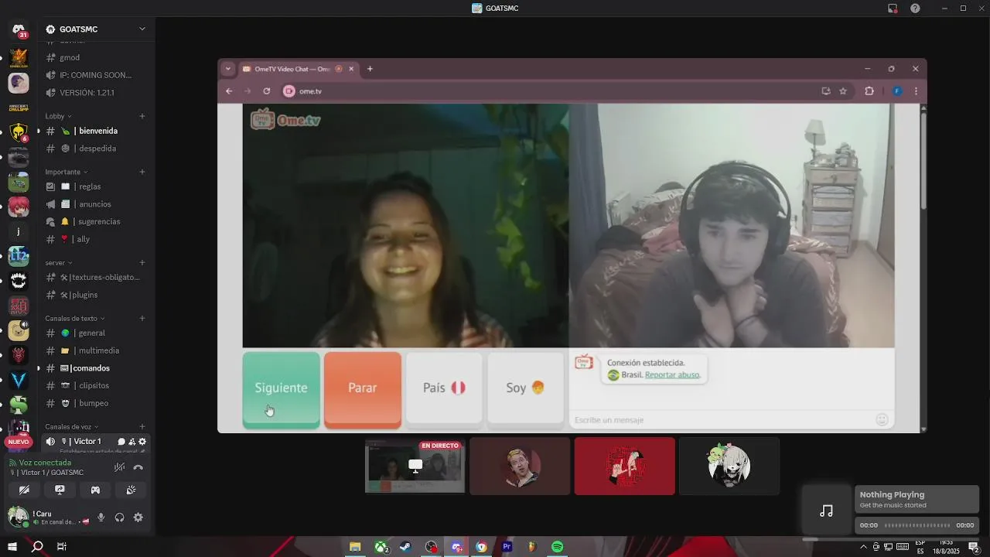Mute microphone next to !Caru

(x=101, y=518)
